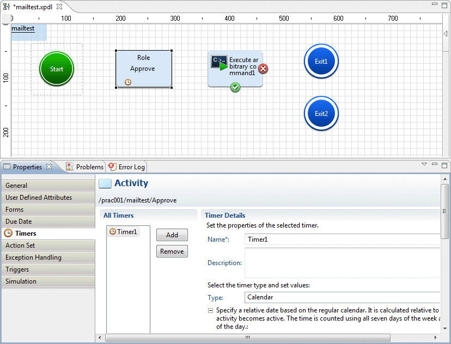Click the vertical scrollbar down arrow
The width and height of the screenshot is (451, 344).
pyautogui.click(x=445, y=328)
